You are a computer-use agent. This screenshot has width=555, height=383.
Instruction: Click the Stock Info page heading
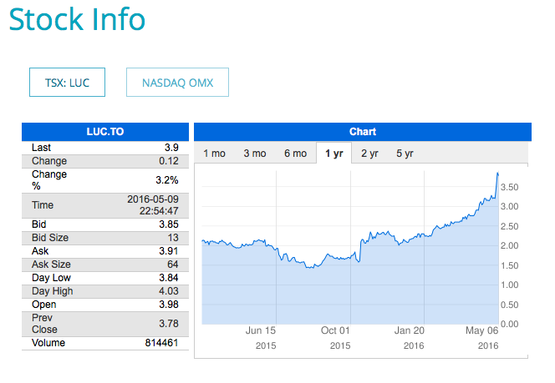(77, 20)
